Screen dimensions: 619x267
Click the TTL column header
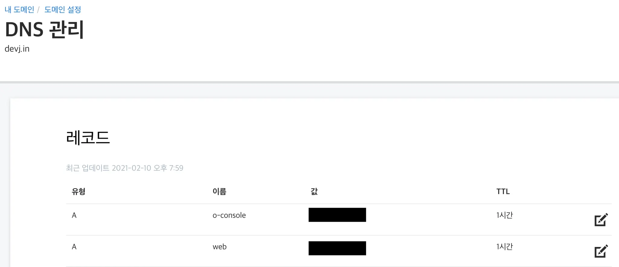tap(503, 191)
